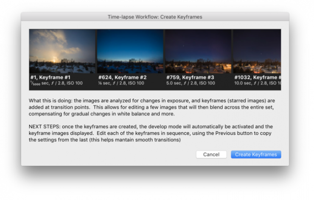Click the Time-lapse Workflow dialog title bar

coord(155,17)
